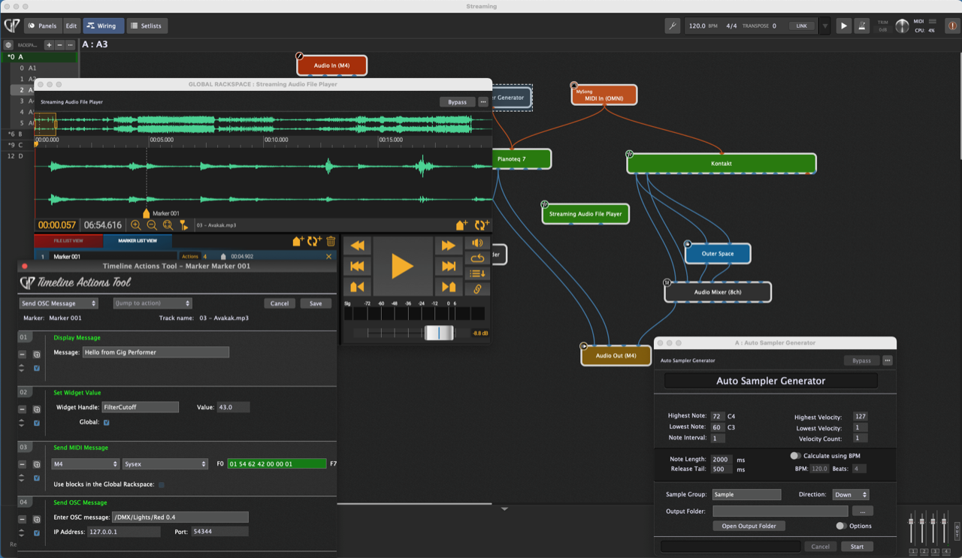Cancel the Timeline Actions Tool changes
962x558 pixels.
[280, 303]
